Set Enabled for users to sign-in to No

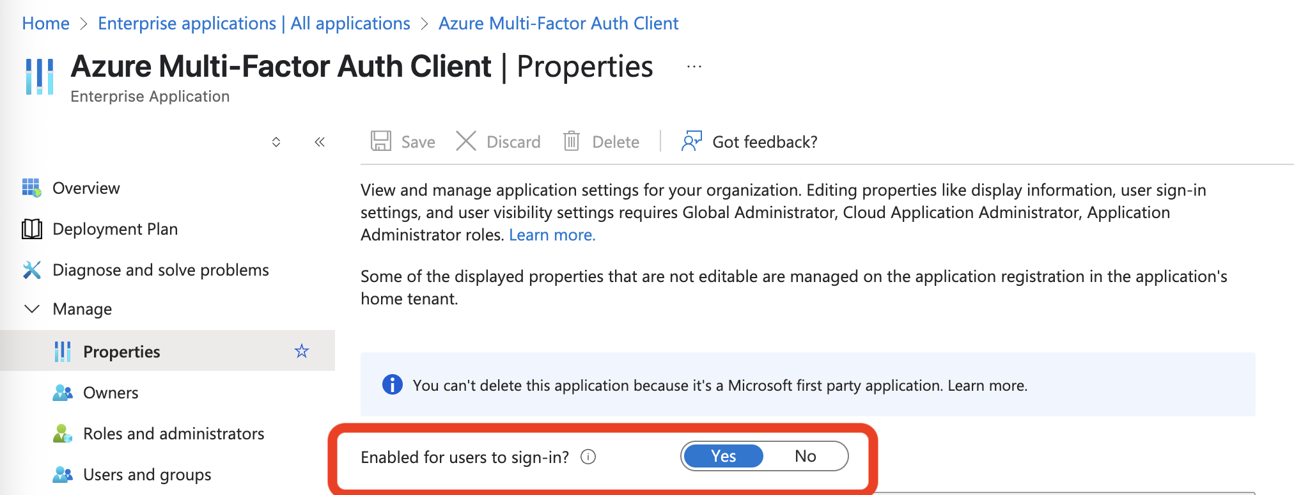pyautogui.click(x=806, y=456)
